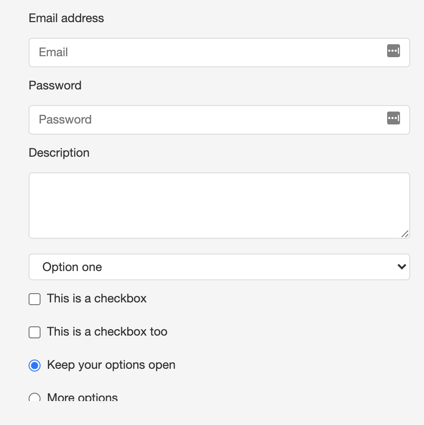Click the 'Password' label above the field
Image resolution: width=424 pixels, height=425 pixels.
[55, 85]
